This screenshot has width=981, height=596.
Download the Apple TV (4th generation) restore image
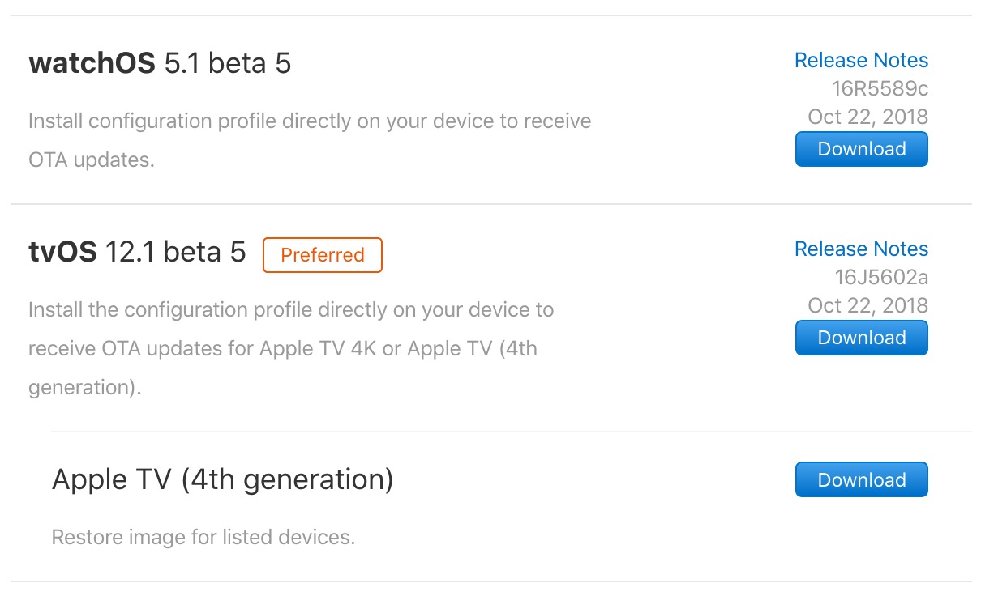[x=861, y=480]
